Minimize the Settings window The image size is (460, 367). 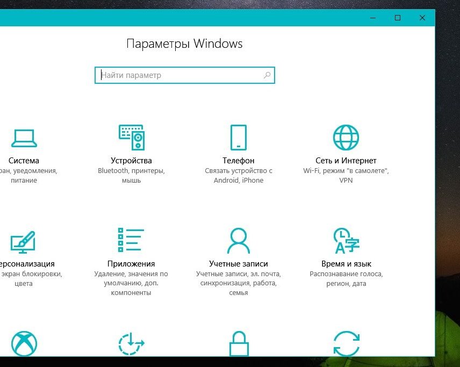coord(373,18)
